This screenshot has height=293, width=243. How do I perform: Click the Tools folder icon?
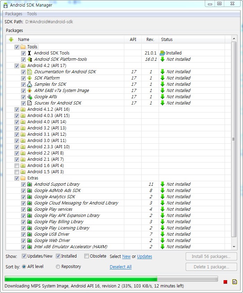point(23,47)
